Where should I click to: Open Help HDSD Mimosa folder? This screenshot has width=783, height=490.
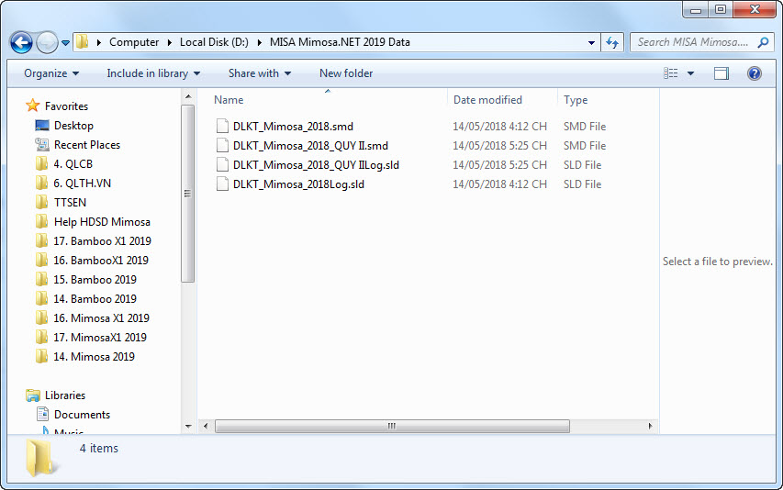pyautogui.click(x=102, y=222)
